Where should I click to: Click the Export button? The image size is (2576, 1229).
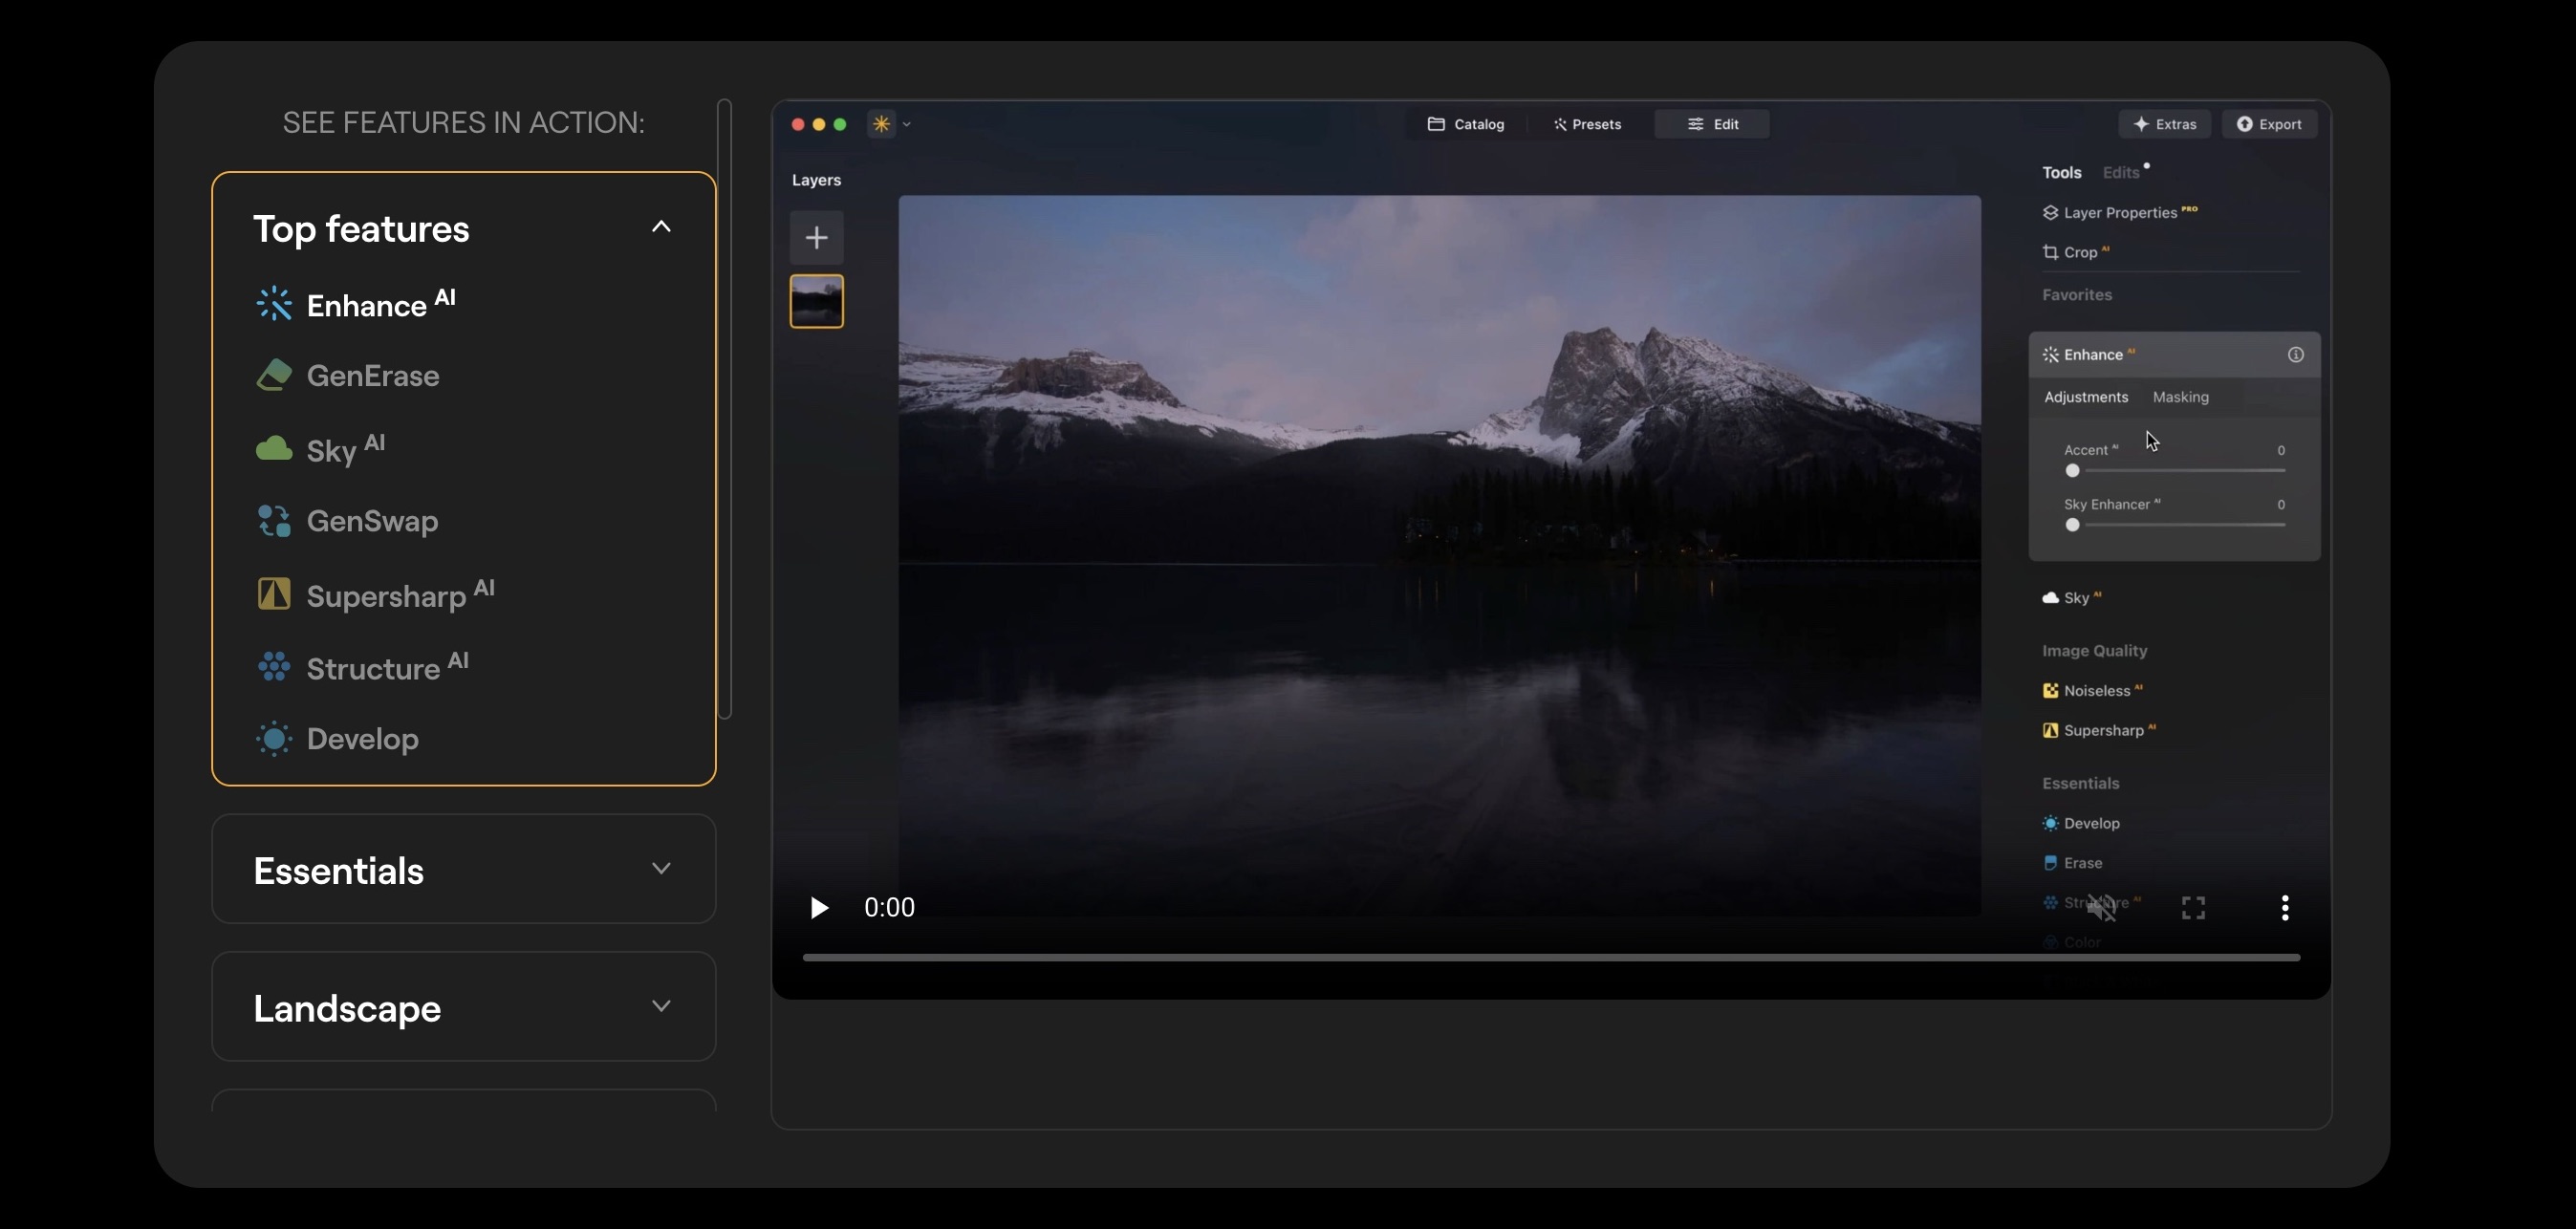click(x=2269, y=124)
